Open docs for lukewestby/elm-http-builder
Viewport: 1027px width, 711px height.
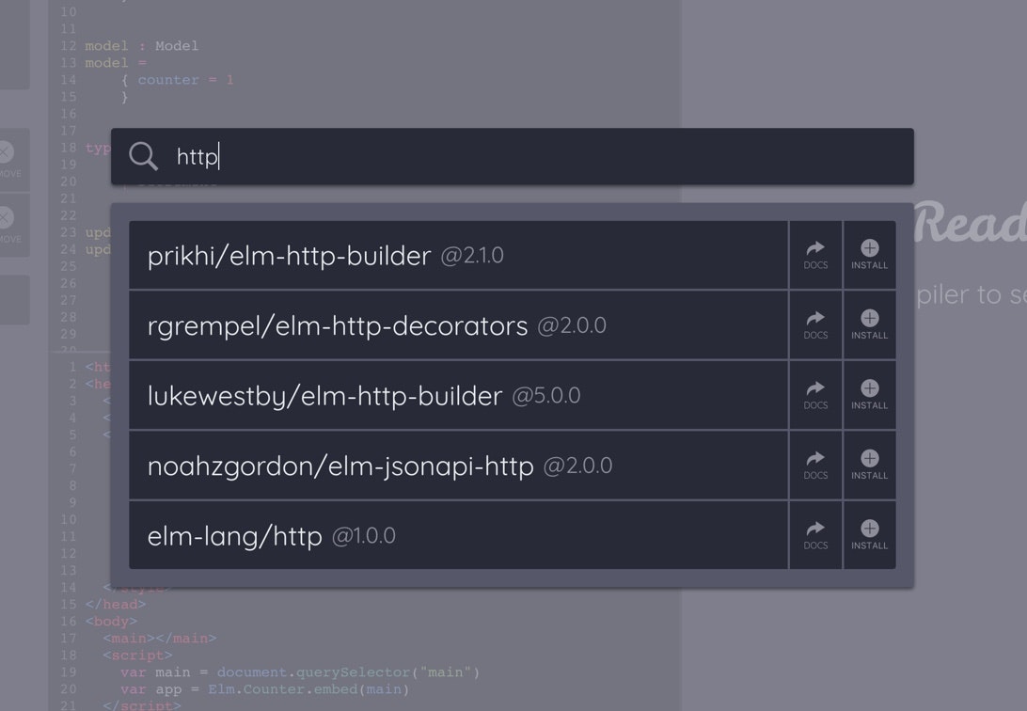(x=815, y=395)
